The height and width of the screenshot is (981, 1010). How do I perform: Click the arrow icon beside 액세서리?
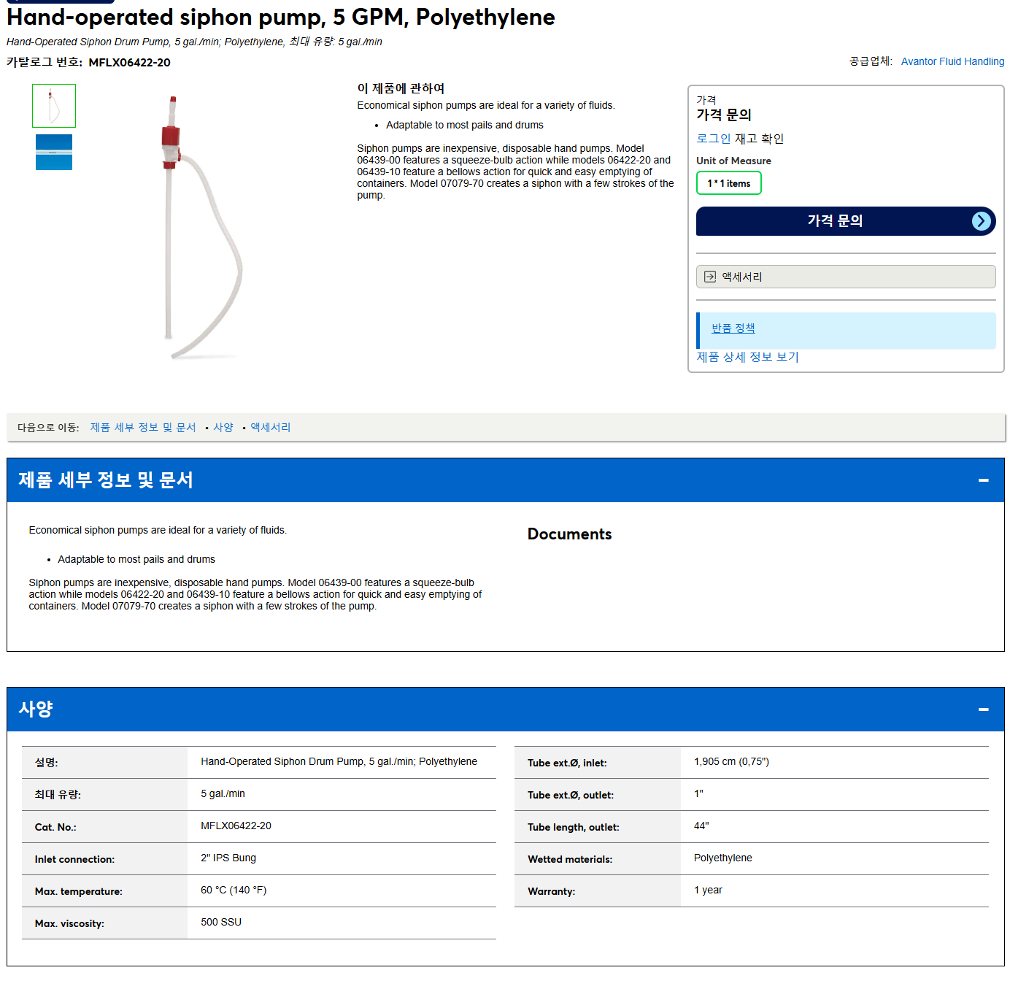pos(710,277)
